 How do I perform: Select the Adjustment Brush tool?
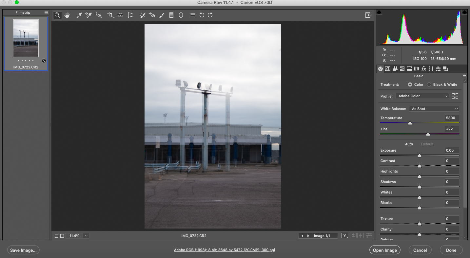pos(162,15)
